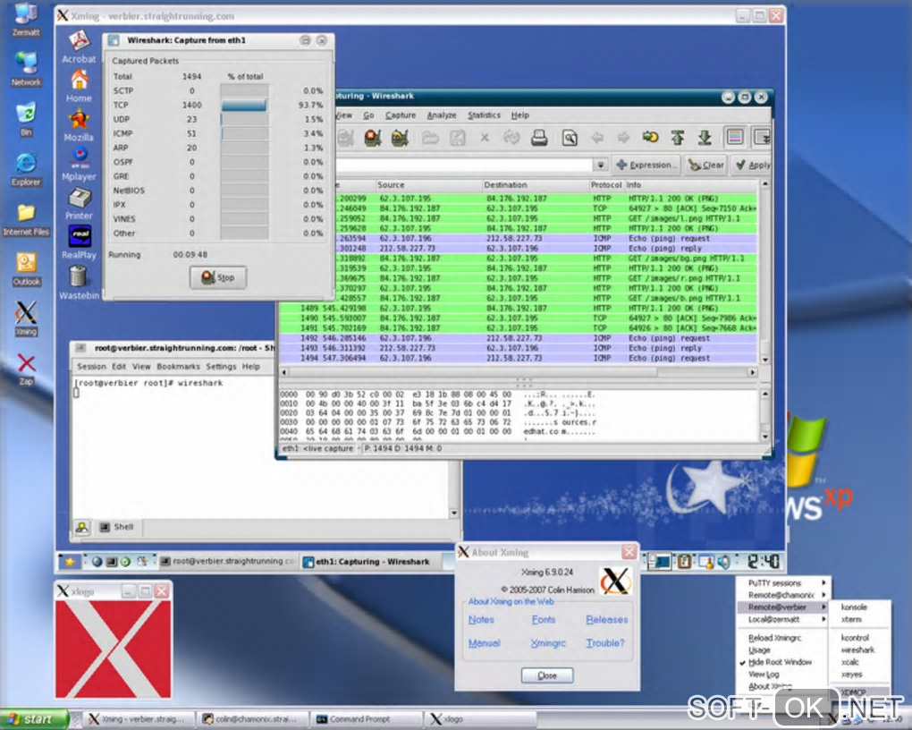
Task: Click the greyed Open file folder icon
Action: [430, 138]
